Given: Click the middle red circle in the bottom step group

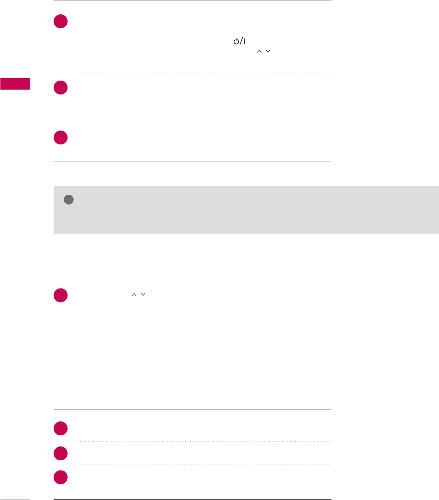Looking at the screenshot, I should click(60, 453).
